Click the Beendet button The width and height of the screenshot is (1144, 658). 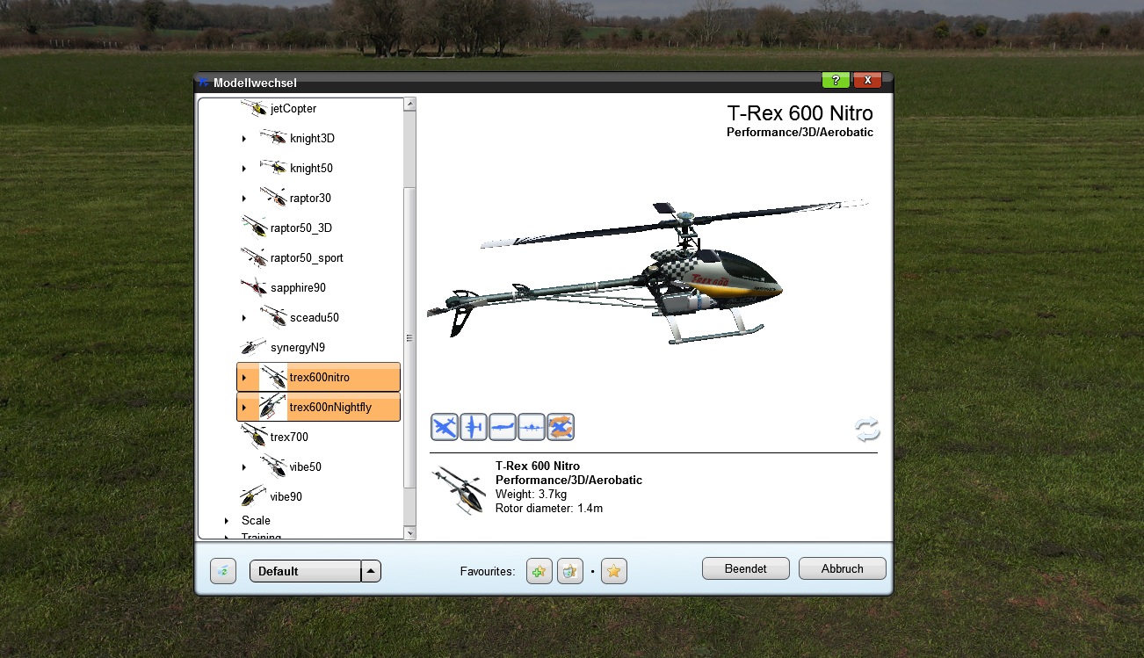pyautogui.click(x=746, y=568)
